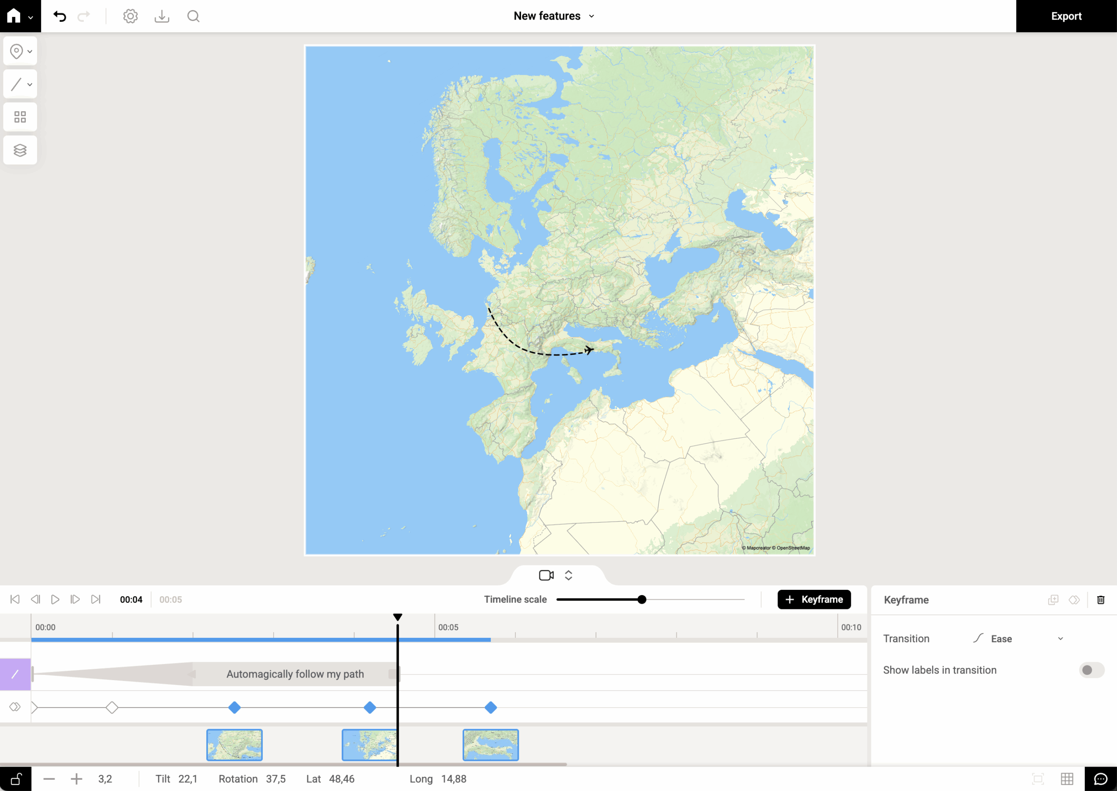Open the chat support icon

(1101, 779)
